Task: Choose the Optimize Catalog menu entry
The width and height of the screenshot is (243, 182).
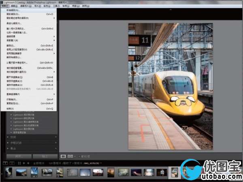Action: click(x=29, y=23)
